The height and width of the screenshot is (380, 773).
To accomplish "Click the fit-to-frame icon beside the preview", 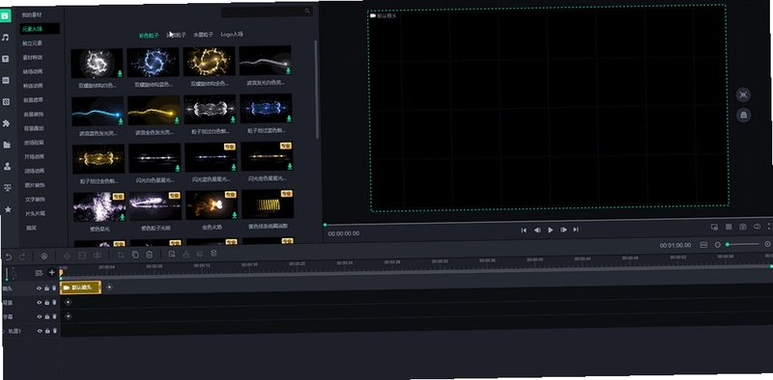I will pyautogui.click(x=743, y=95).
